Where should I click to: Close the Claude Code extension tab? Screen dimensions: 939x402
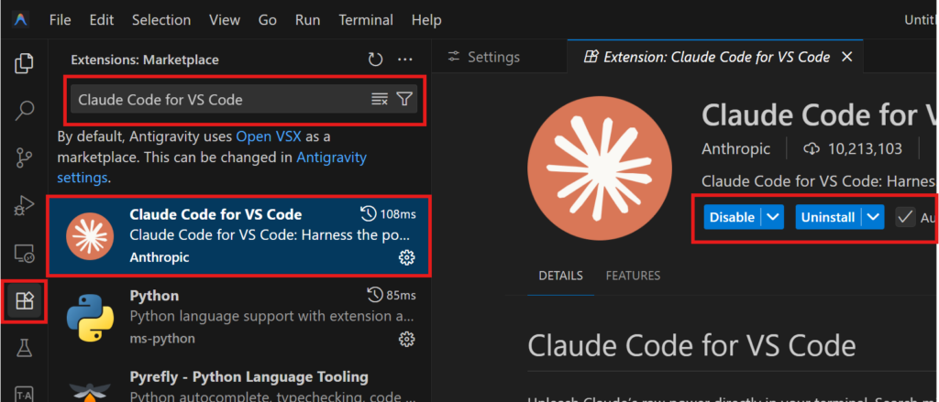pos(846,57)
